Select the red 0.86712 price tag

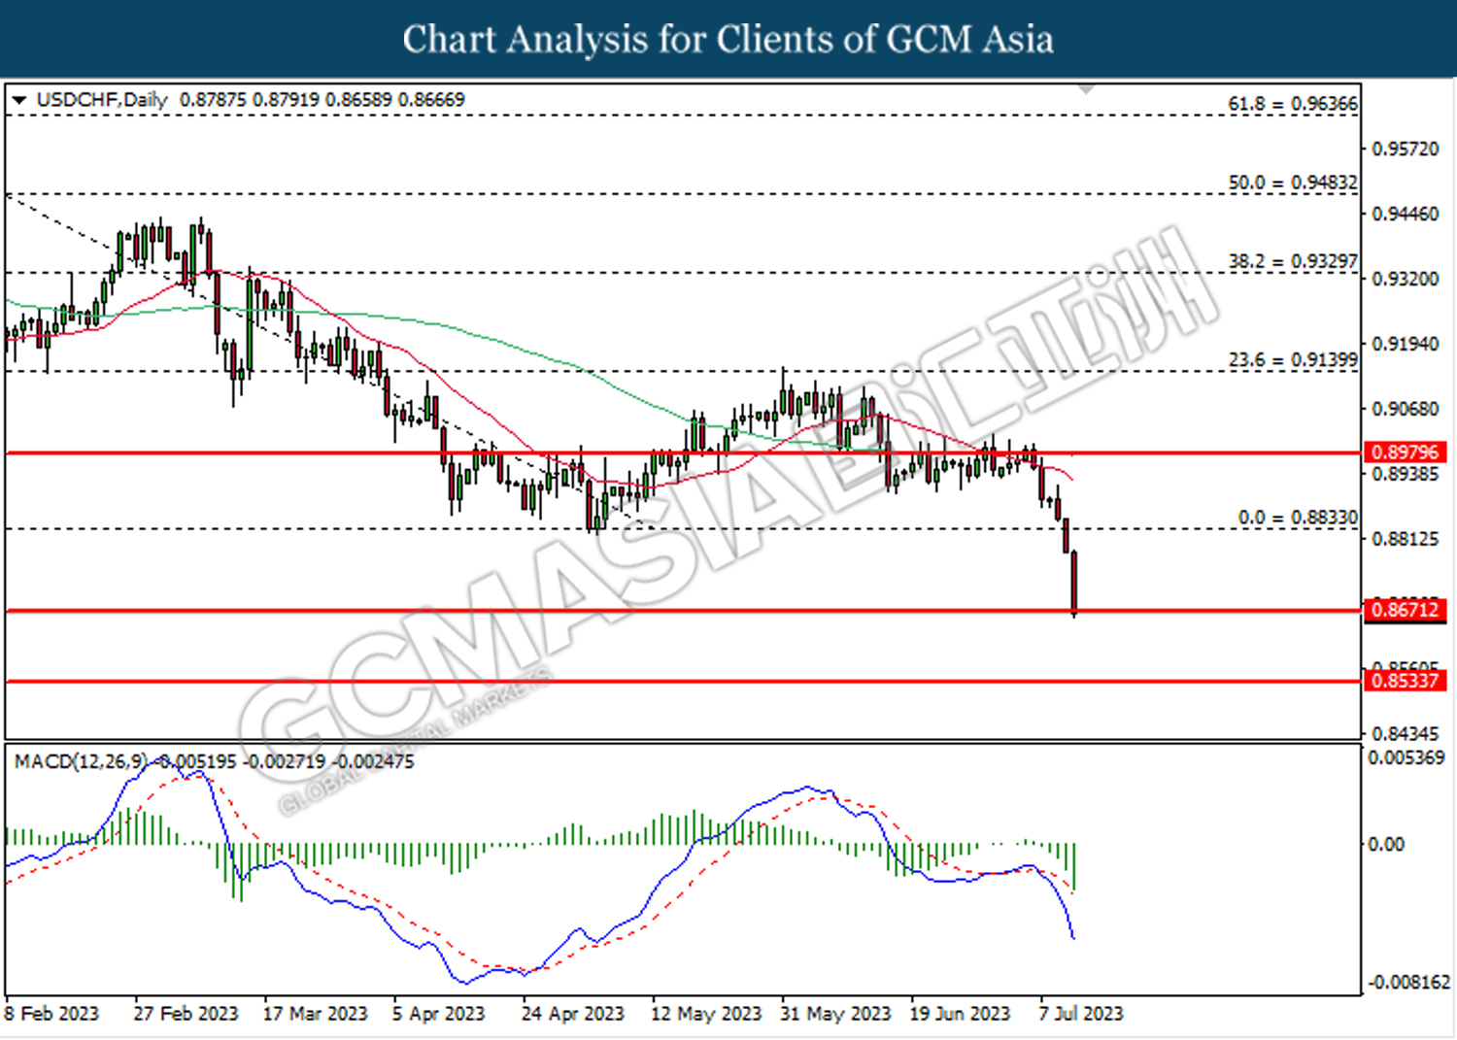tap(1406, 611)
